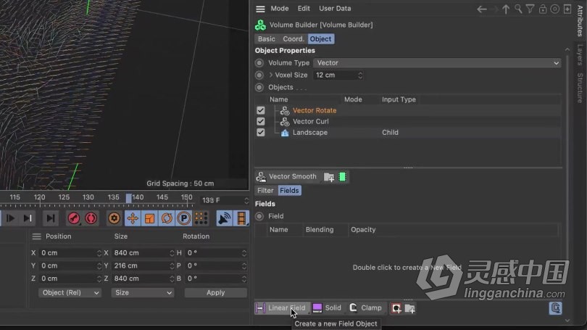
Task: Click the green strip icon beside Vector Smooth
Action: (342, 177)
